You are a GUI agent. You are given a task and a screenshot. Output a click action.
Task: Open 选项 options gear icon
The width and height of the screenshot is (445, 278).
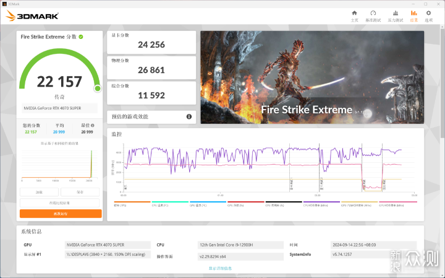point(428,13)
